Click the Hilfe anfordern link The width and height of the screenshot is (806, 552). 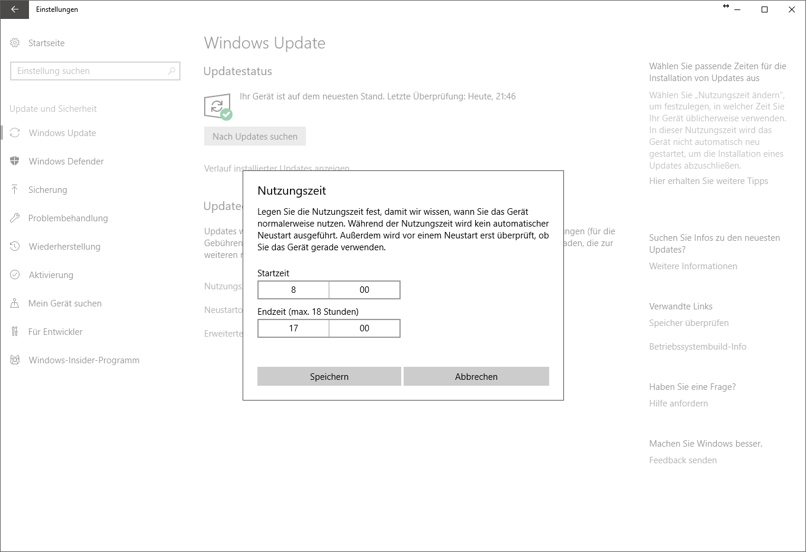tap(678, 403)
